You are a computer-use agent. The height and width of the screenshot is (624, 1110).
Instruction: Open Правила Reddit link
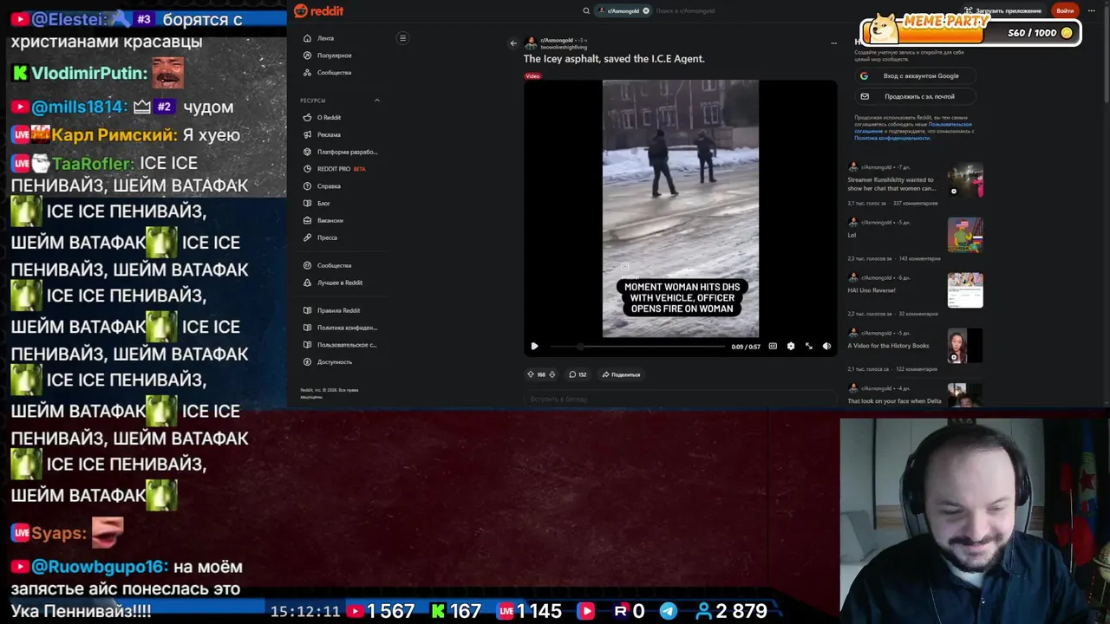(338, 310)
